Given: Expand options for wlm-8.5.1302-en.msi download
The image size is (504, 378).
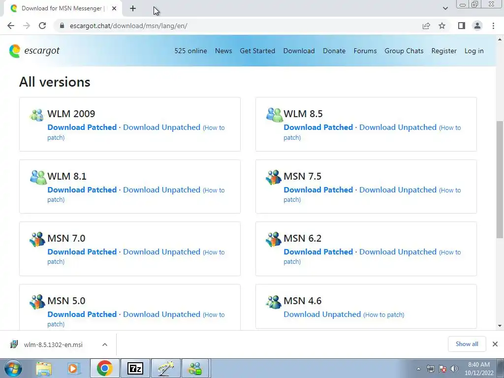Looking at the screenshot, I should click(105, 345).
